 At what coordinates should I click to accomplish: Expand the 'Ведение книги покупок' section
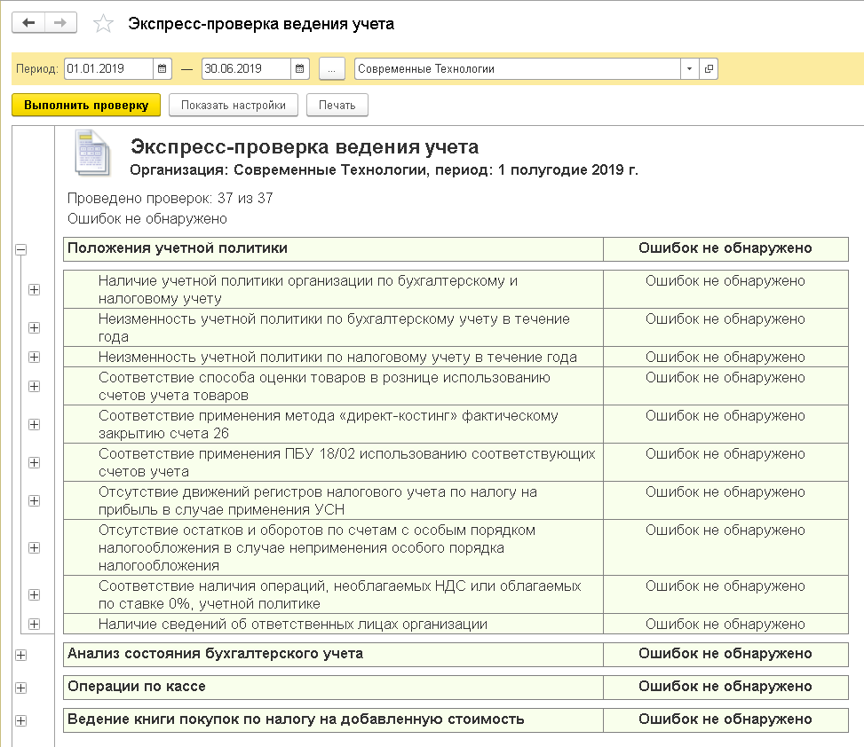(20, 720)
